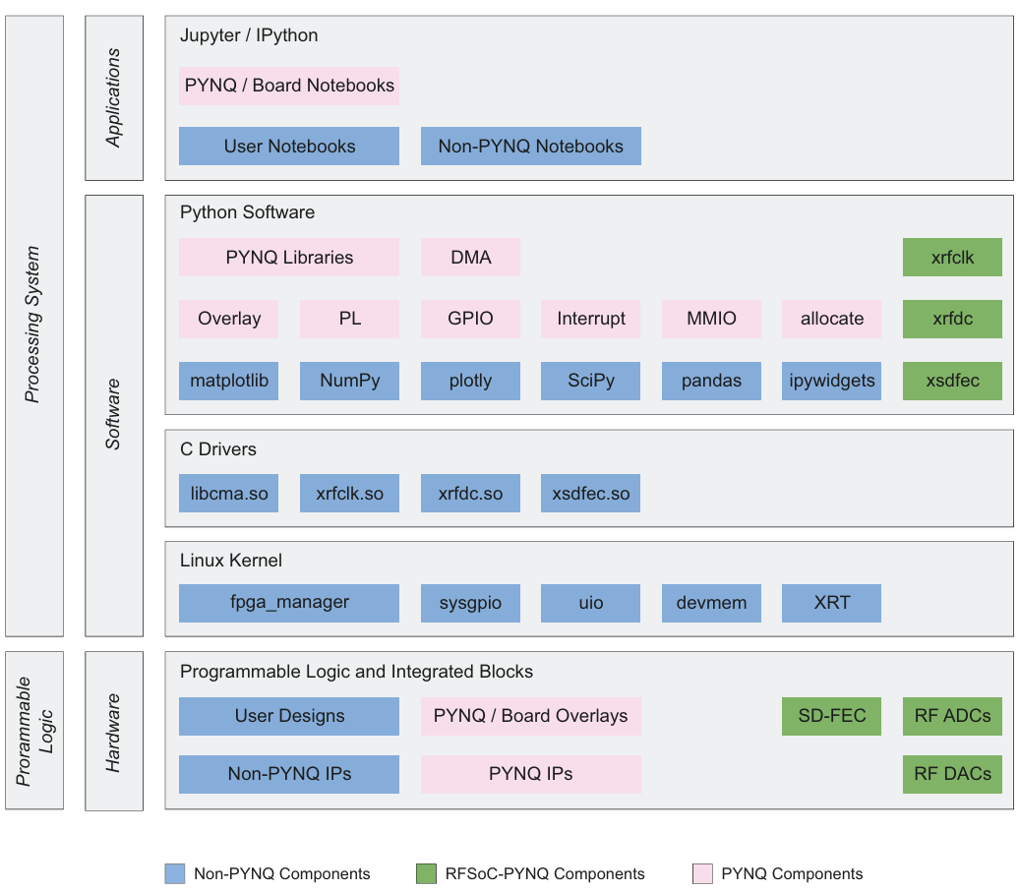Click the PYNQ Components legend text

click(x=792, y=874)
